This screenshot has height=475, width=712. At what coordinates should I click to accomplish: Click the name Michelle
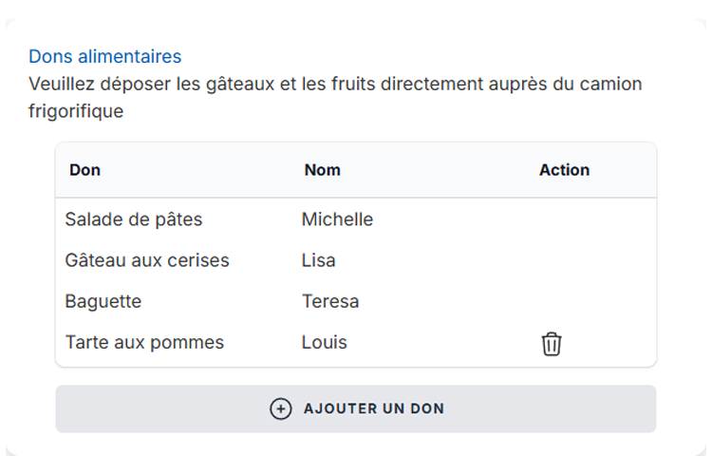pos(337,219)
